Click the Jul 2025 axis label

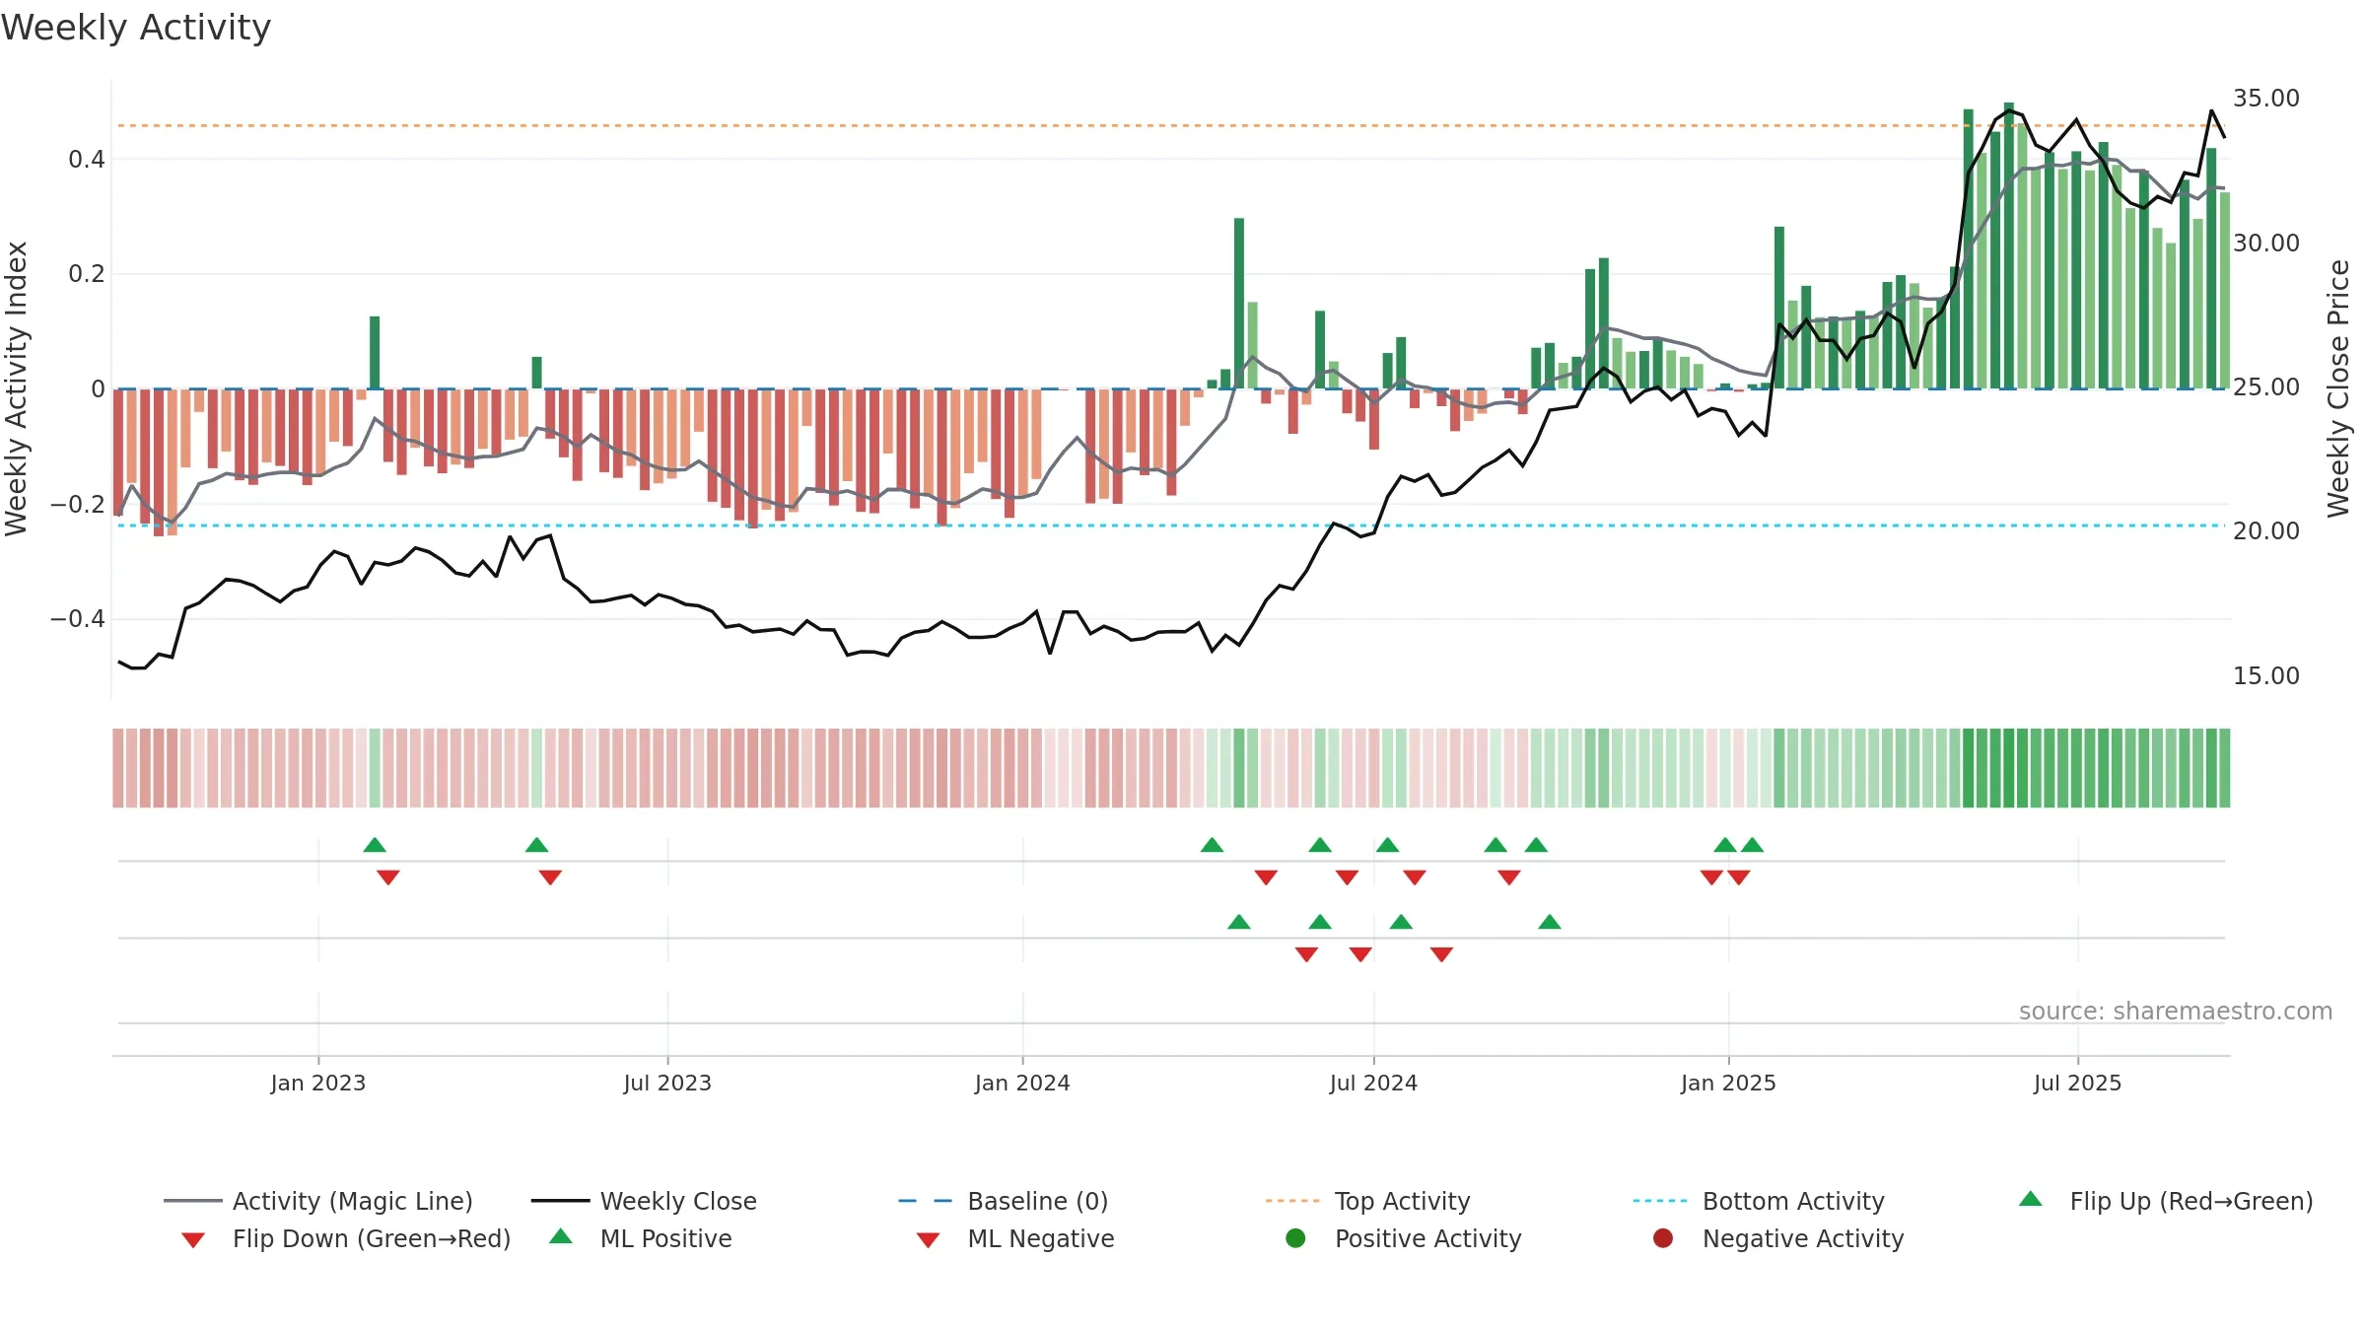(2077, 1083)
